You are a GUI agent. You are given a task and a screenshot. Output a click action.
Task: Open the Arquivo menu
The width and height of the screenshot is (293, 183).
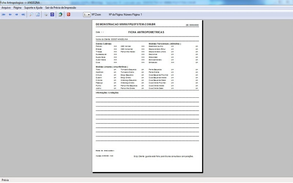point(6,8)
